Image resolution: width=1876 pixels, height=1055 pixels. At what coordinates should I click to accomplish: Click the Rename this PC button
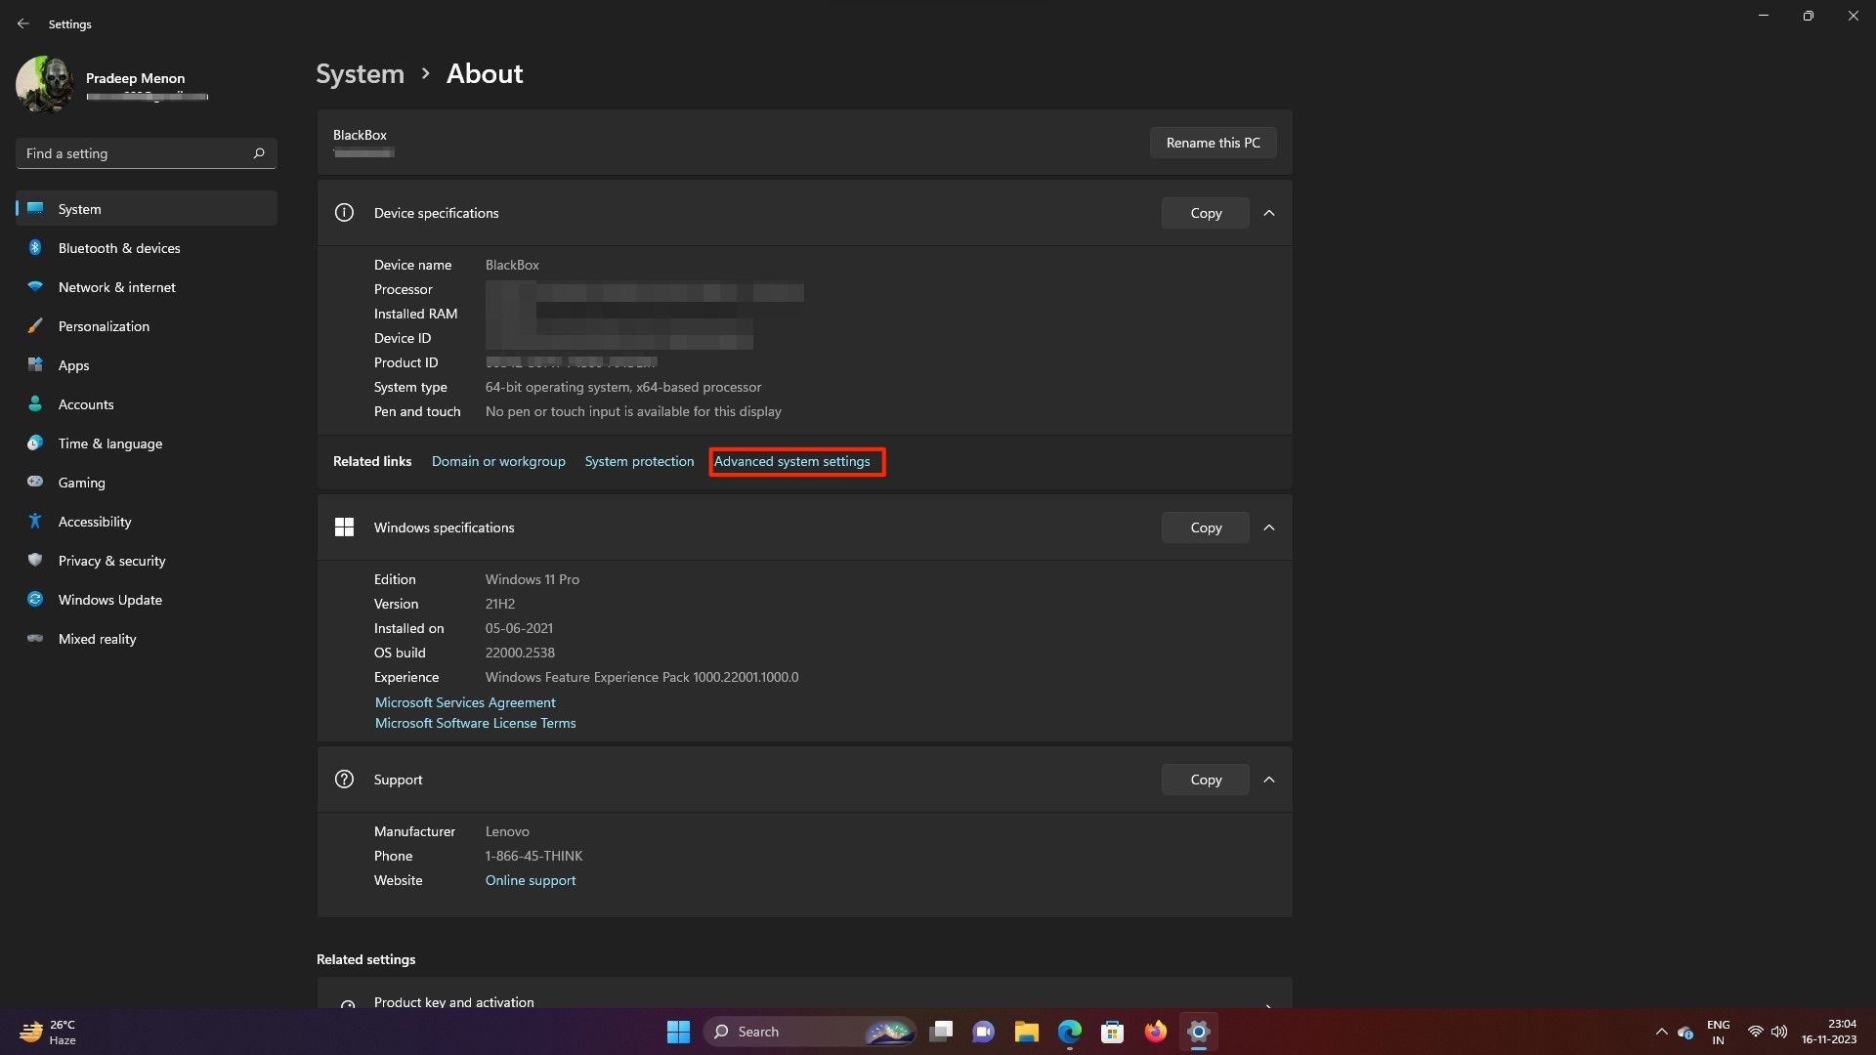1213,143
